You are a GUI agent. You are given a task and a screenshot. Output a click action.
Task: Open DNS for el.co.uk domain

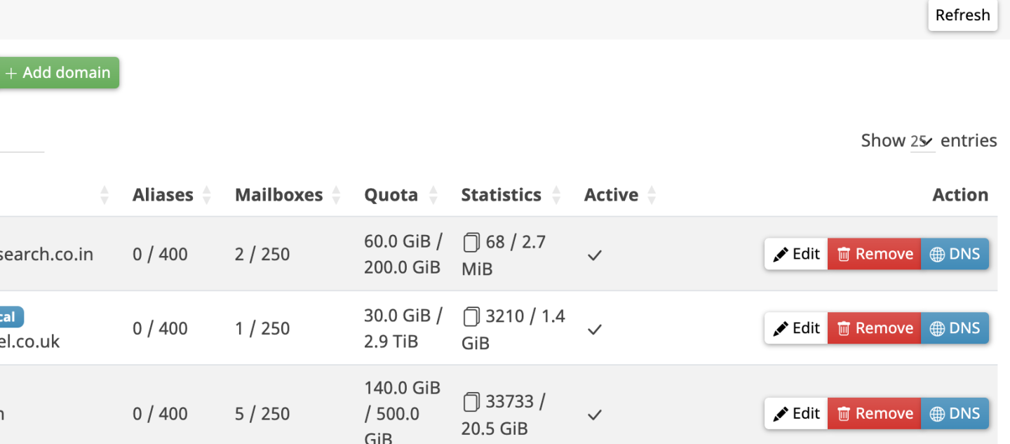point(955,328)
